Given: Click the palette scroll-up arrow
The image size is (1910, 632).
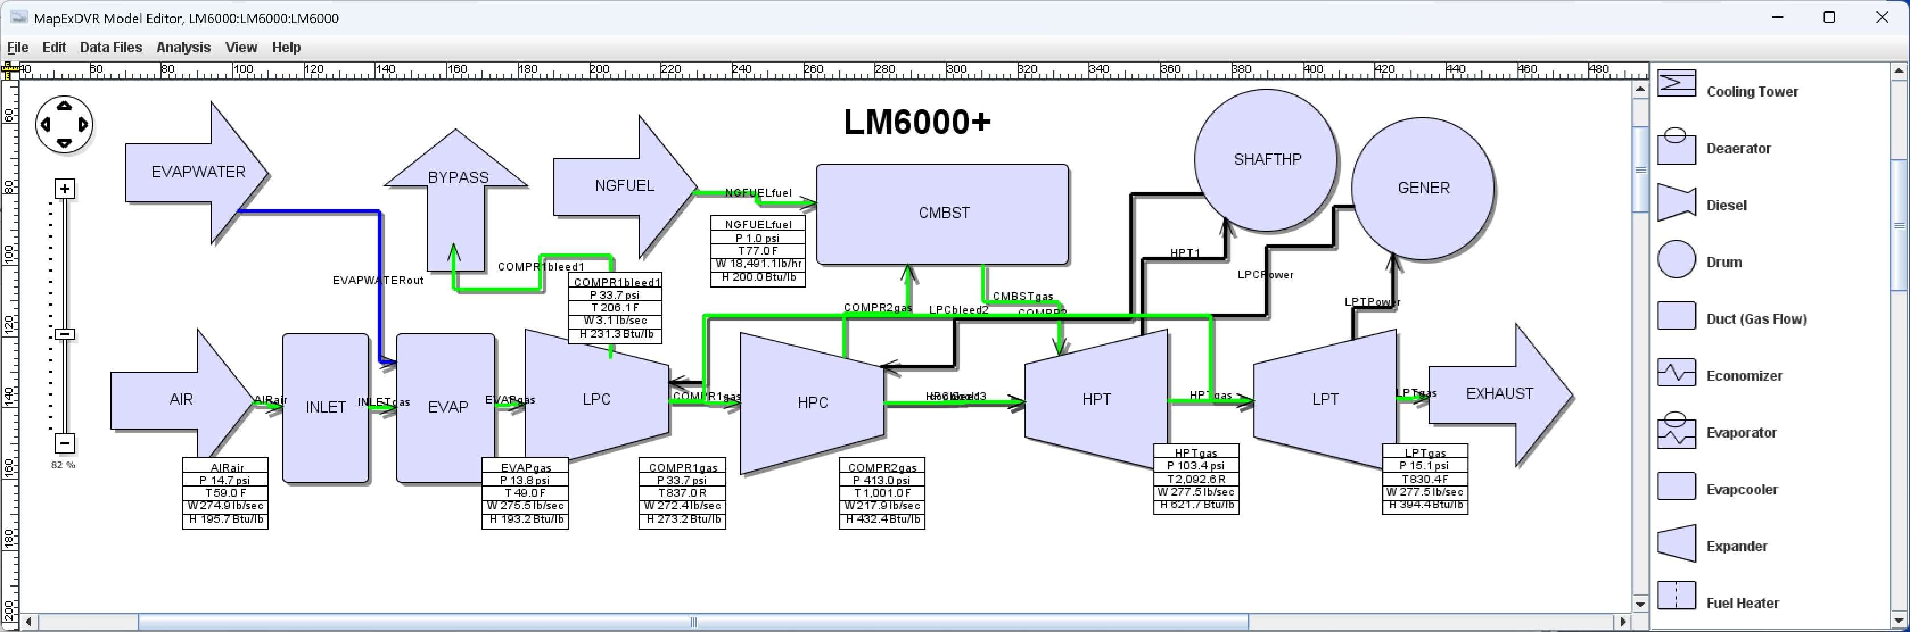Looking at the screenshot, I should (x=1899, y=72).
